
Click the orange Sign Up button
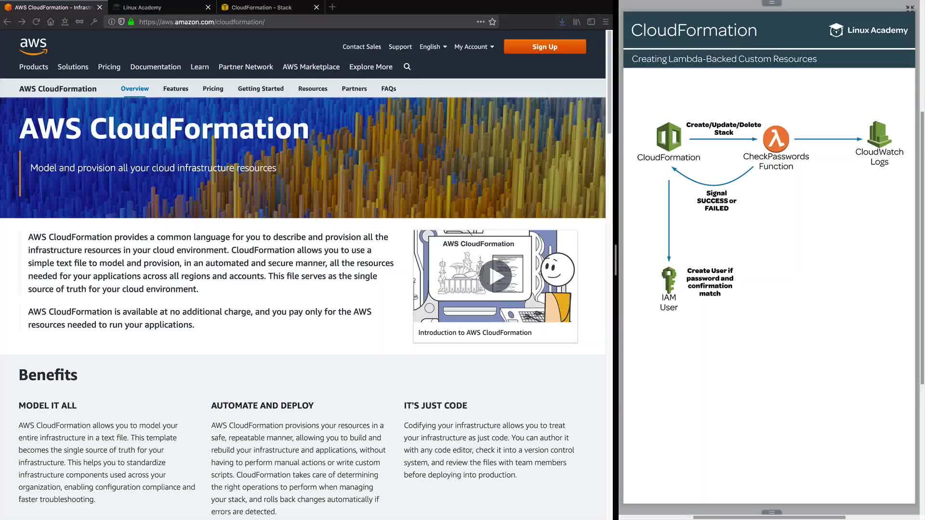tap(544, 47)
